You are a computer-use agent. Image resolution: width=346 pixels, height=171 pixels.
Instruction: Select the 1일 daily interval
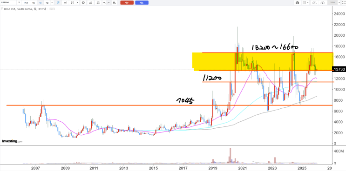[x=34, y=3]
